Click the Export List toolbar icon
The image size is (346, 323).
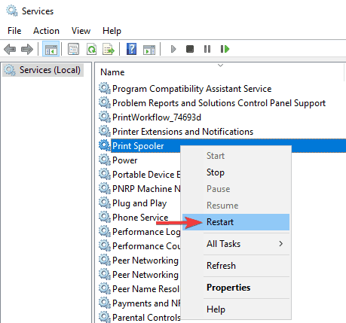point(109,49)
